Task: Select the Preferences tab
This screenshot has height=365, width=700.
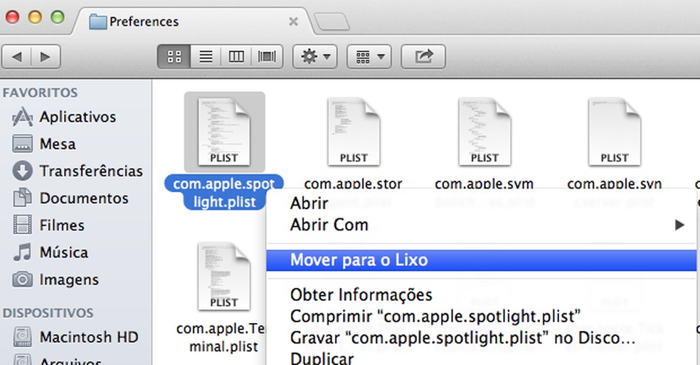Action: pos(192,21)
